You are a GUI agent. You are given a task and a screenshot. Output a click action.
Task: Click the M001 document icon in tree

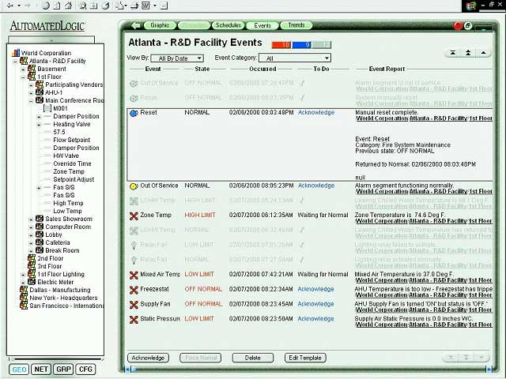click(x=47, y=108)
